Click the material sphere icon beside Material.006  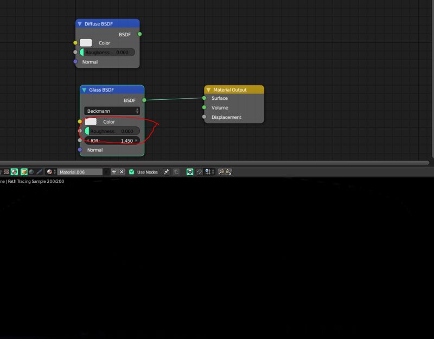point(49,172)
